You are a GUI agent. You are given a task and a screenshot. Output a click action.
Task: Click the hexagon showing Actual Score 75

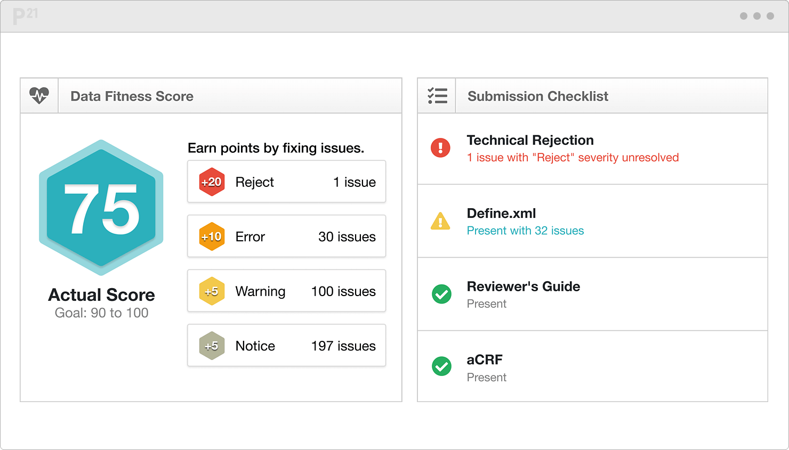point(101,208)
